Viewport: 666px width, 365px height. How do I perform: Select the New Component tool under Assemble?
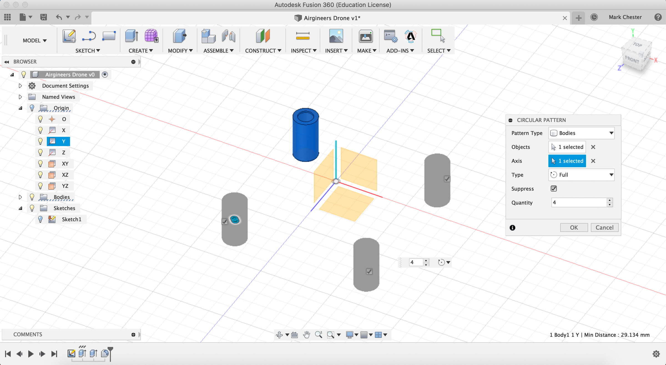point(208,36)
